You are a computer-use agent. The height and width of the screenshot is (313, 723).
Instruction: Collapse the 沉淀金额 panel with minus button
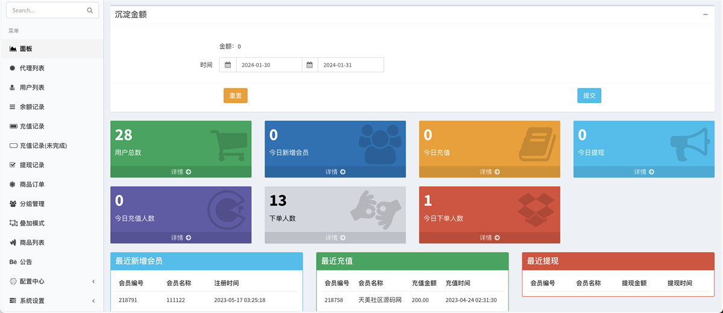pos(705,14)
